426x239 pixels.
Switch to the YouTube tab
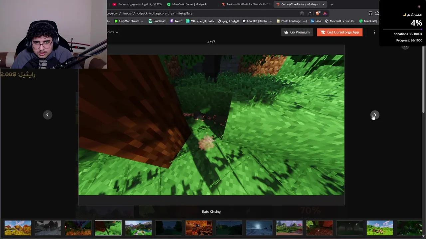(x=137, y=4)
